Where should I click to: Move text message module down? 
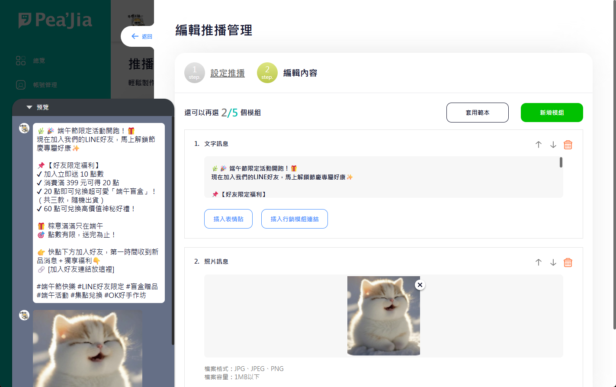click(x=553, y=145)
